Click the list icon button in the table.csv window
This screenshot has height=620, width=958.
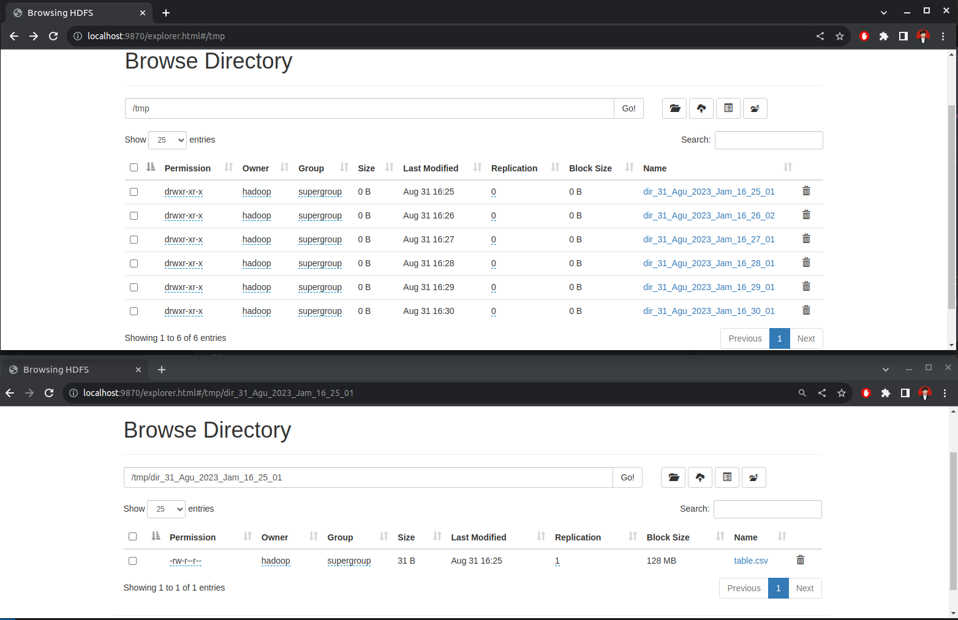pos(727,477)
